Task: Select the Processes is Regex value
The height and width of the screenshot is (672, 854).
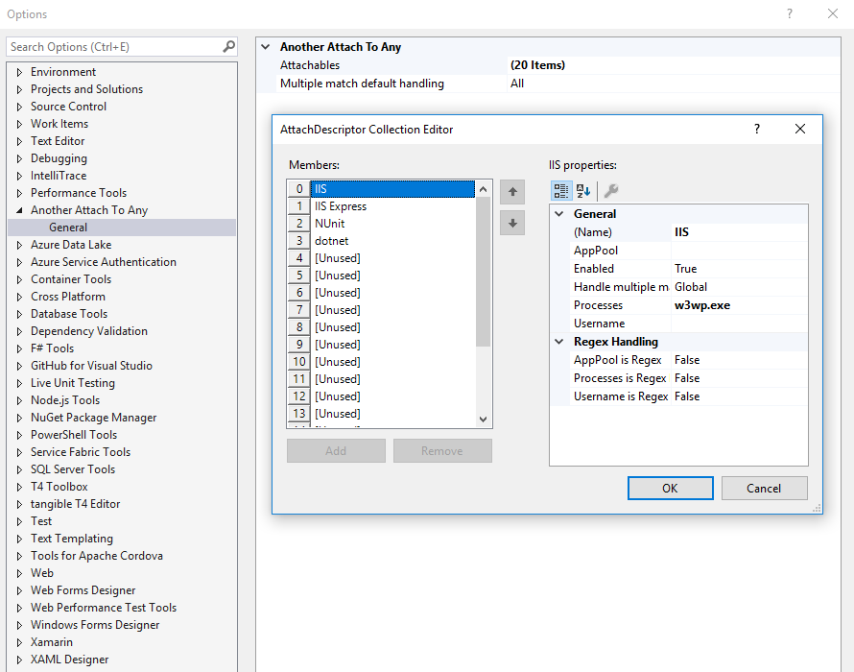Action: (x=739, y=378)
